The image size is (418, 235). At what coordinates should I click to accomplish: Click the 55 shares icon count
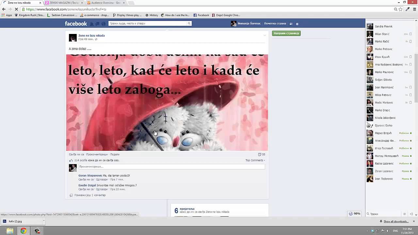[x=262, y=154]
